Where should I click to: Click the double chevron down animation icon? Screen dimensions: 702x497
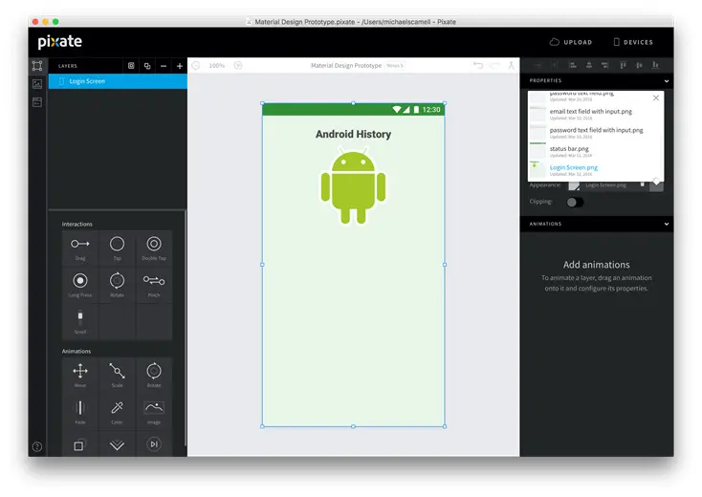point(117,444)
